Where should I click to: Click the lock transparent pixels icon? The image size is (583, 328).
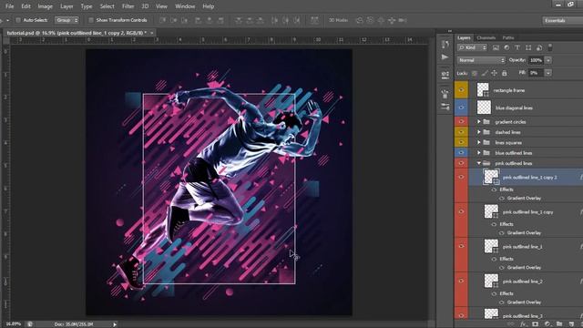[x=475, y=73]
